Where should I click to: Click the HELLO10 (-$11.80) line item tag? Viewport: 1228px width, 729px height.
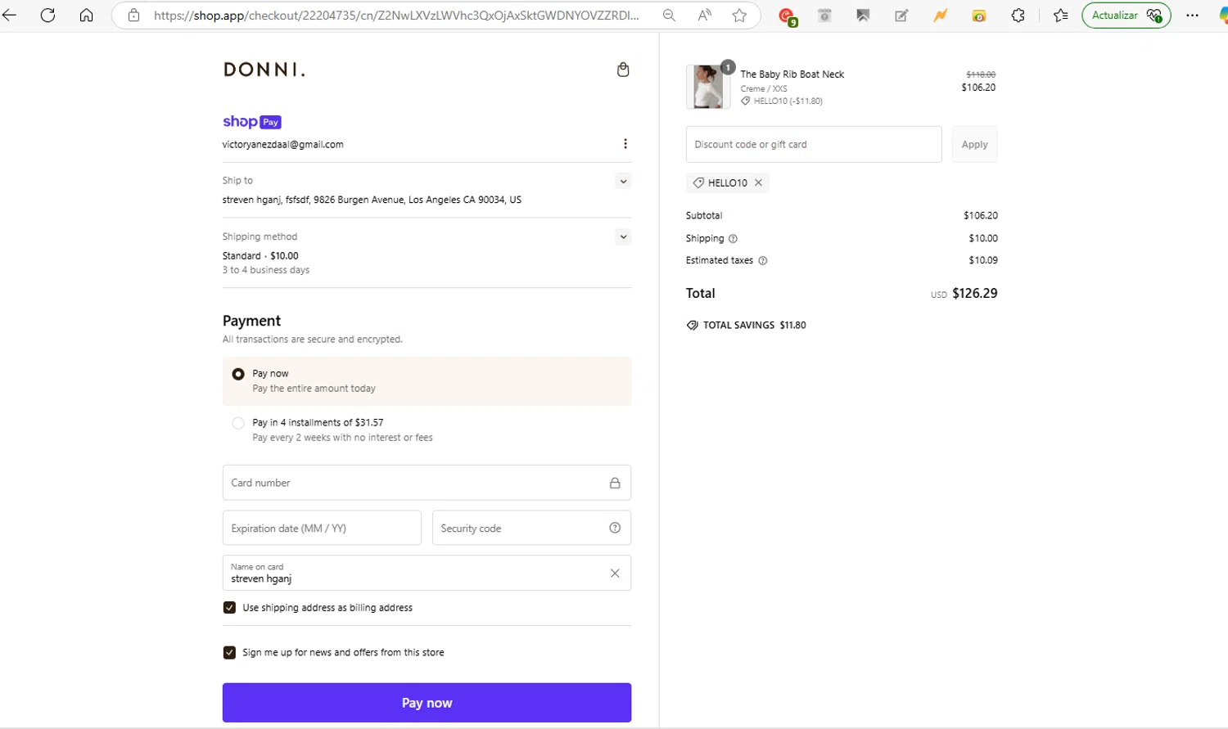pyautogui.click(x=782, y=101)
